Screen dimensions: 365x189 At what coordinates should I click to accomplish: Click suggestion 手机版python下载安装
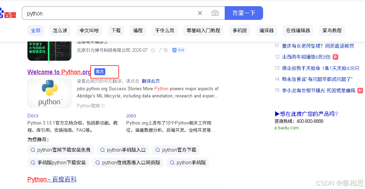(58, 163)
